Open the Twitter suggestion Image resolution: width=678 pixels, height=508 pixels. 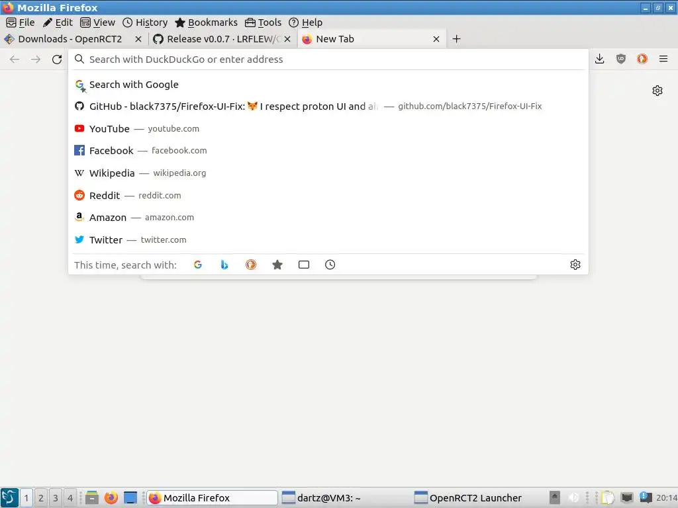click(x=328, y=239)
